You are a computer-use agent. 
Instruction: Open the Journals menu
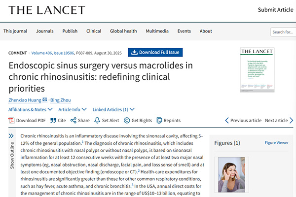pos(44,31)
